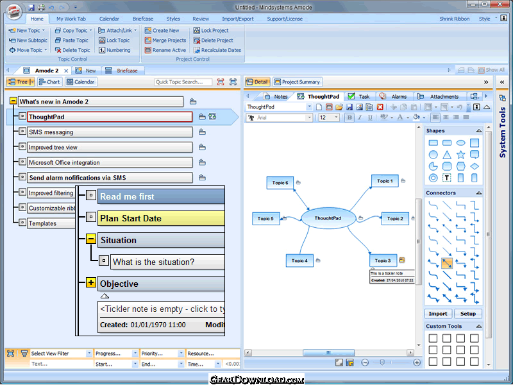Create a new ThoughtPad with the blank page icon
Image resolution: width=513 pixels, height=385 pixels.
[x=319, y=107]
